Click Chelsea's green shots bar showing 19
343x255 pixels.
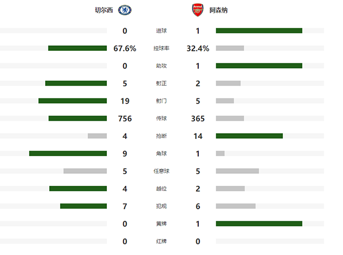point(73,101)
